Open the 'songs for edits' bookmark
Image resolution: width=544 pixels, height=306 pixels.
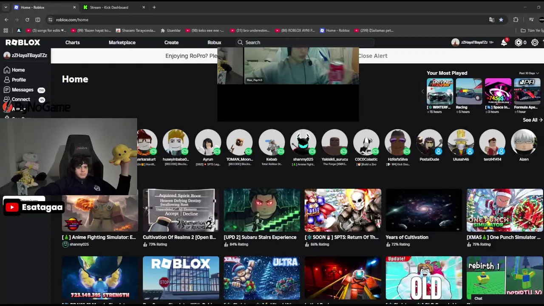46,31
